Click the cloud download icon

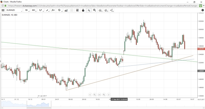pos(106,10)
